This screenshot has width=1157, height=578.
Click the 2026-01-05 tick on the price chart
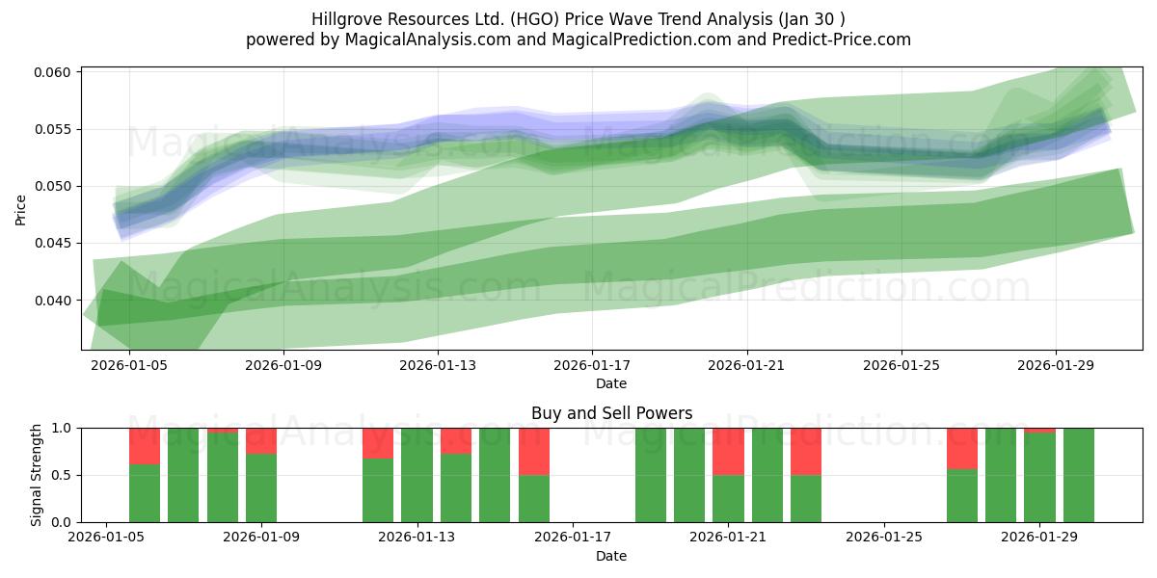pos(129,365)
